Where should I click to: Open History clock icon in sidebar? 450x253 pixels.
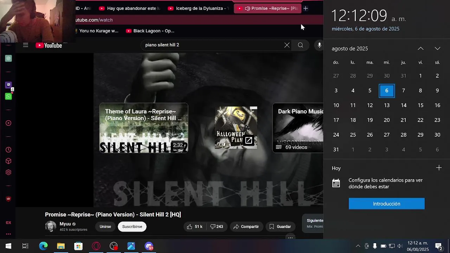8,150
